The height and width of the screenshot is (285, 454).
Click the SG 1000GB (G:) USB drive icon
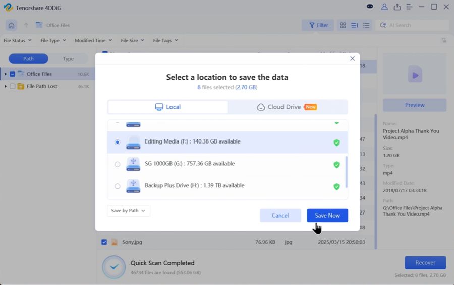point(133,164)
